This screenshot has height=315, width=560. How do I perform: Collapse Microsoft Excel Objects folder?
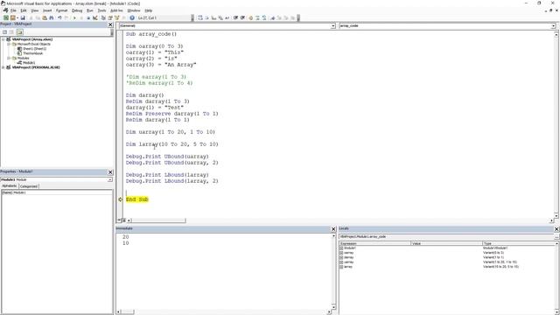tap(9, 45)
